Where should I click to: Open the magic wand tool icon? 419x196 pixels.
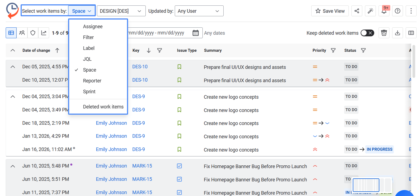[x=370, y=11]
